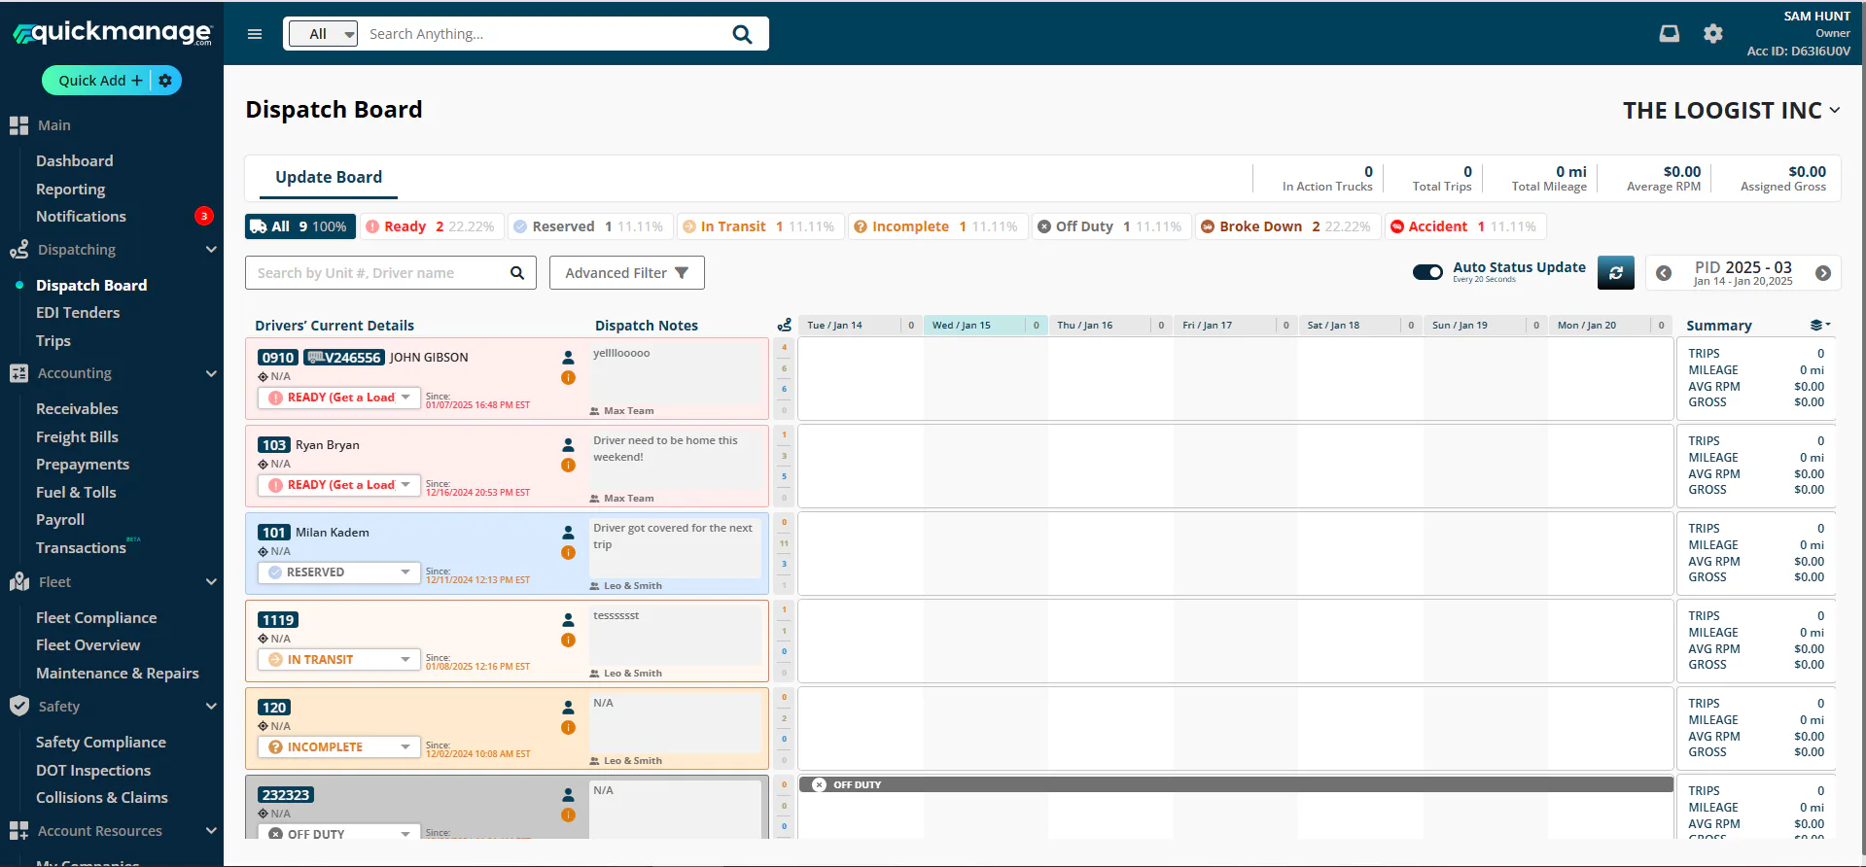Image resolution: width=1866 pixels, height=867 pixels.
Task: Open the inbox tray icon in header
Action: (x=1670, y=34)
